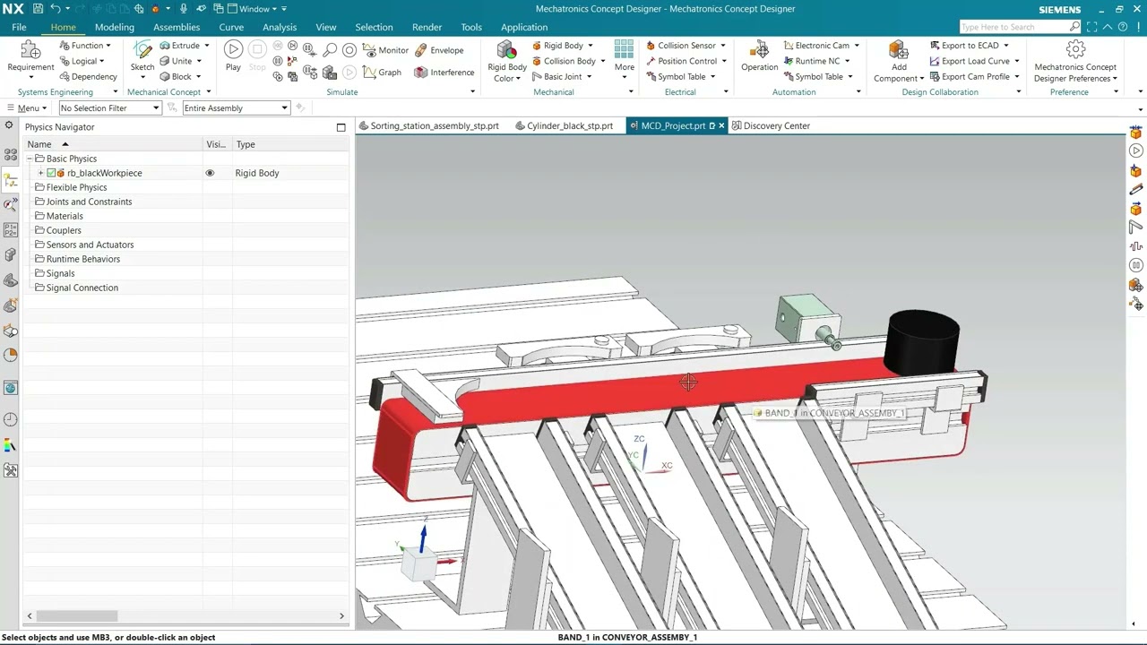The height and width of the screenshot is (645, 1147).
Task: Close the MCD_Project.prt tab
Action: [721, 126]
